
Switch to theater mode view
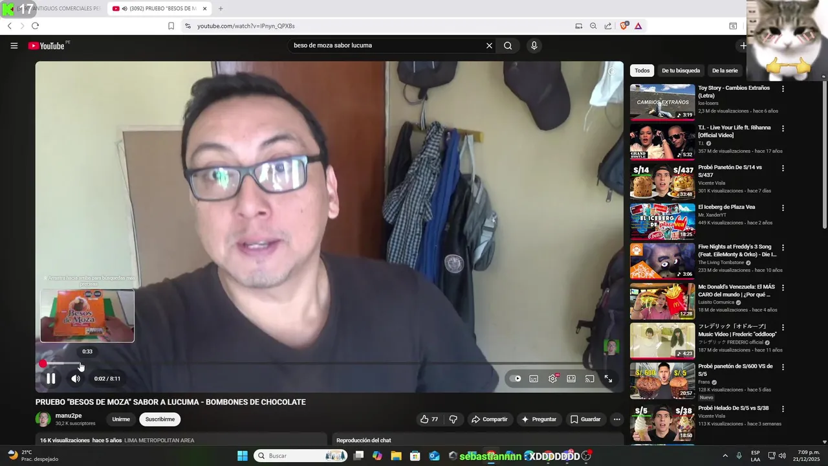pyautogui.click(x=571, y=379)
